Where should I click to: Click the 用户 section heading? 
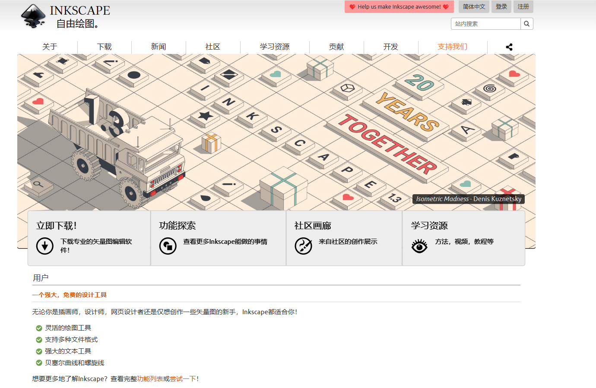pyautogui.click(x=41, y=278)
